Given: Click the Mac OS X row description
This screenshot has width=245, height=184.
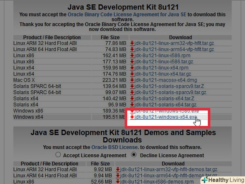Looking at the screenshot, I should pos(24,80).
